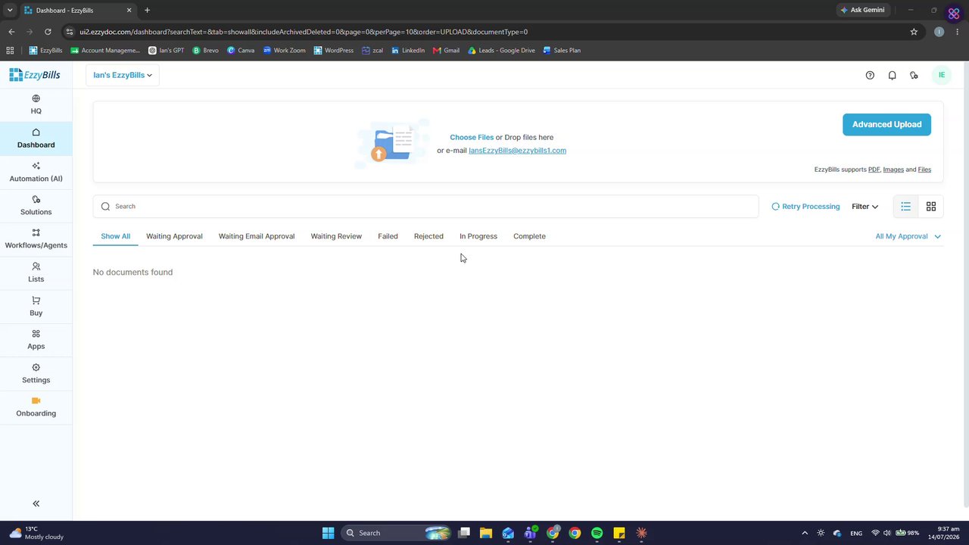Select Waiting Email Approval tab
The height and width of the screenshot is (545, 969).
point(257,236)
